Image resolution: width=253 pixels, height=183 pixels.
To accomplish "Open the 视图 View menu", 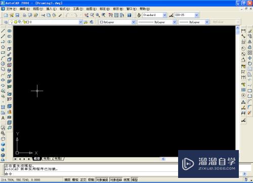I will click(38, 9).
